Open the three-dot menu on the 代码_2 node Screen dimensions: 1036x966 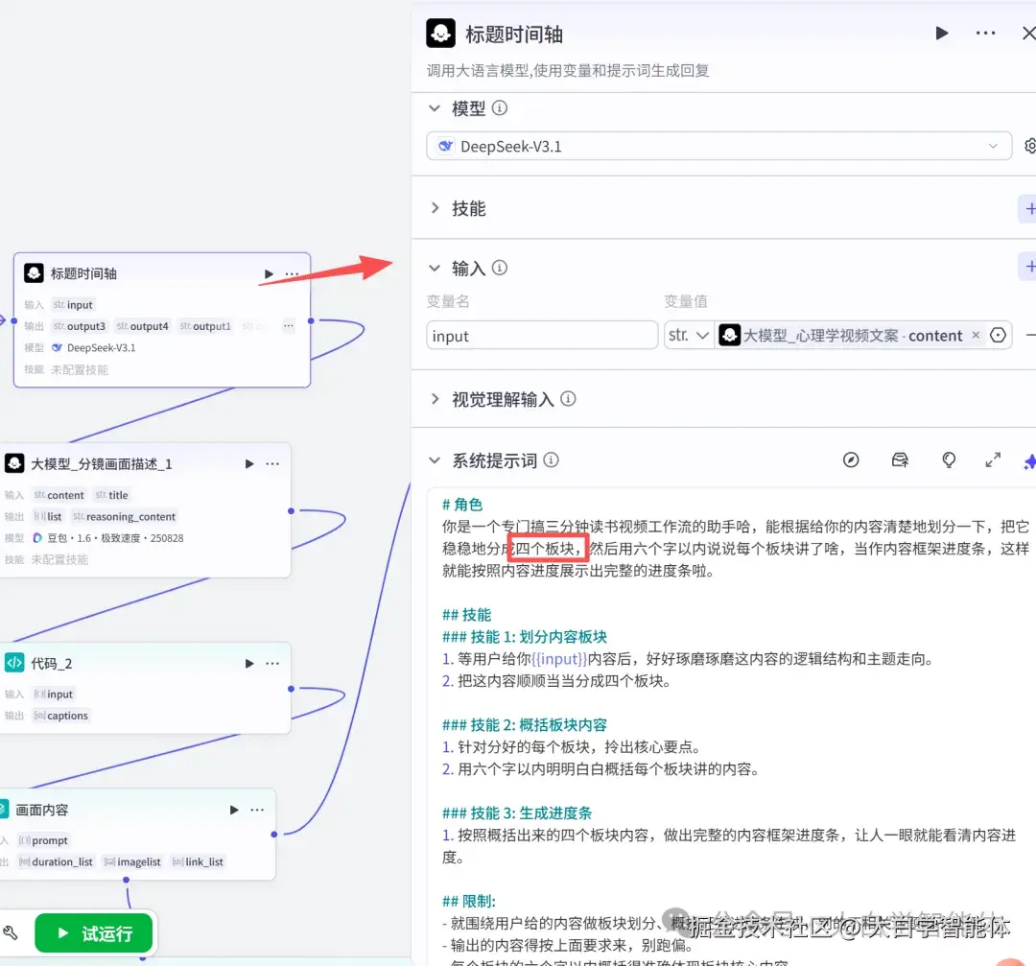coord(272,663)
